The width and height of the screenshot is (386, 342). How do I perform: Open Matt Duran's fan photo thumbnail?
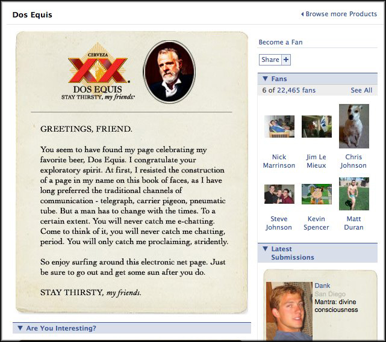(353, 194)
